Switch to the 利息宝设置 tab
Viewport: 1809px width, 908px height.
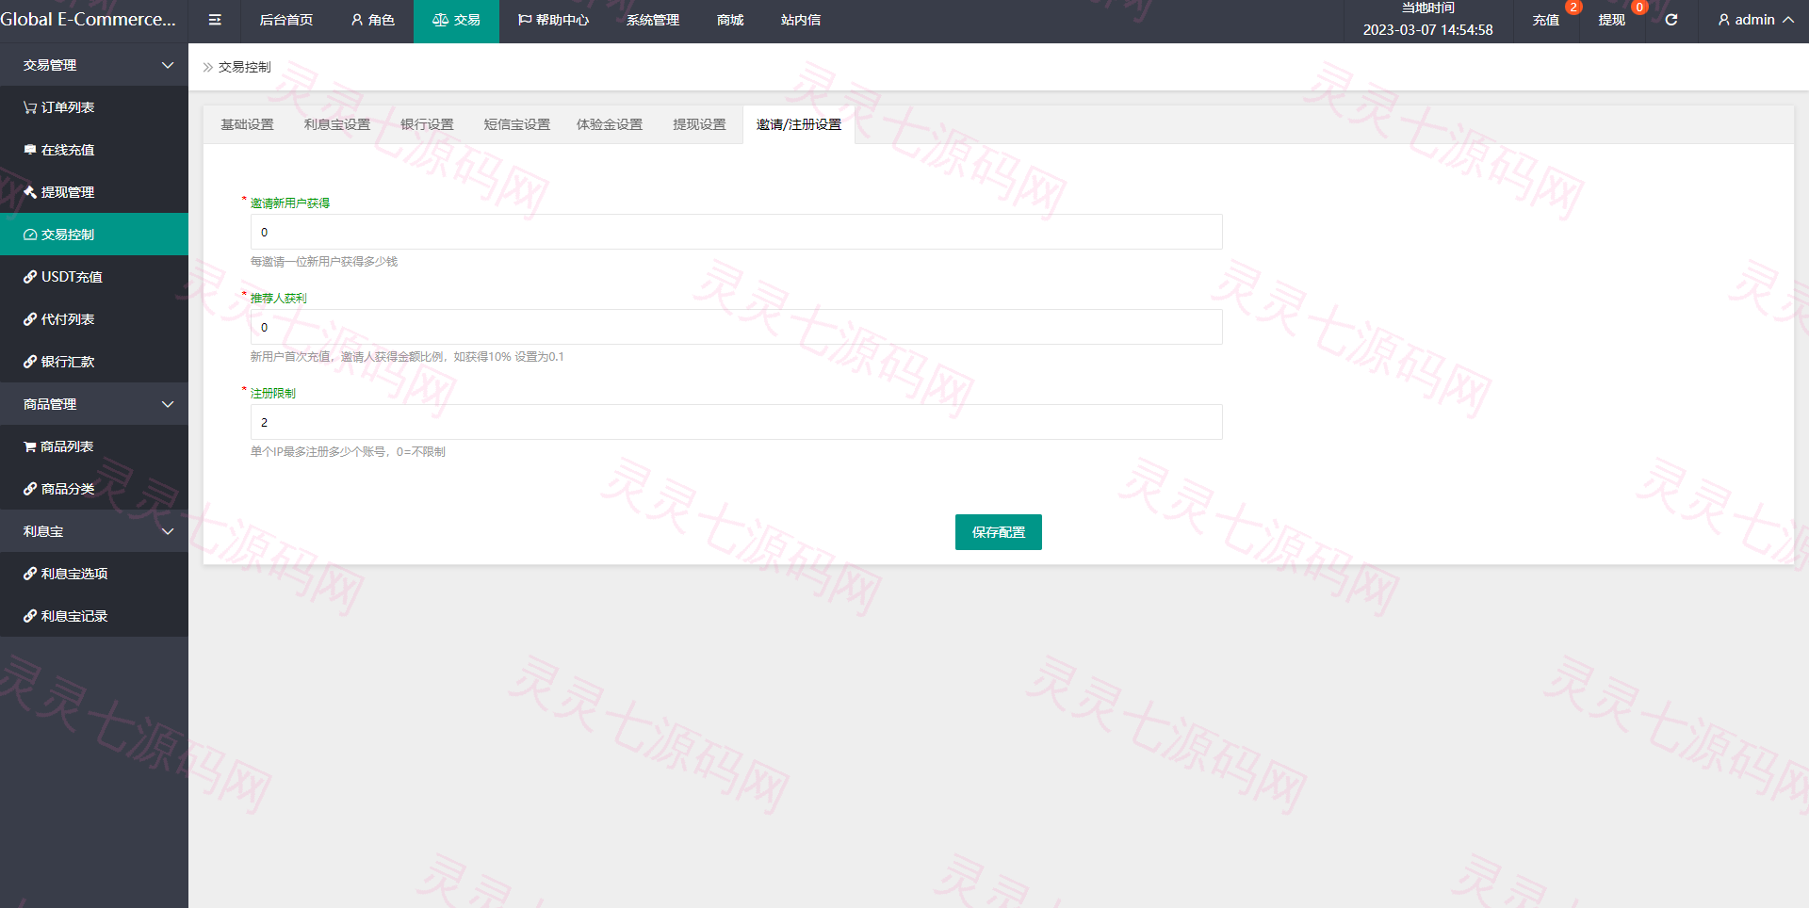(x=337, y=124)
